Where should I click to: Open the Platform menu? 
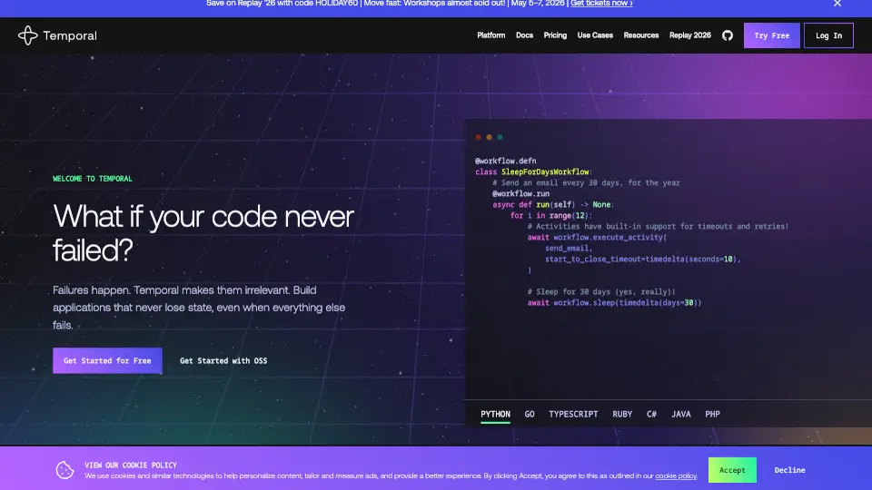[x=491, y=35]
